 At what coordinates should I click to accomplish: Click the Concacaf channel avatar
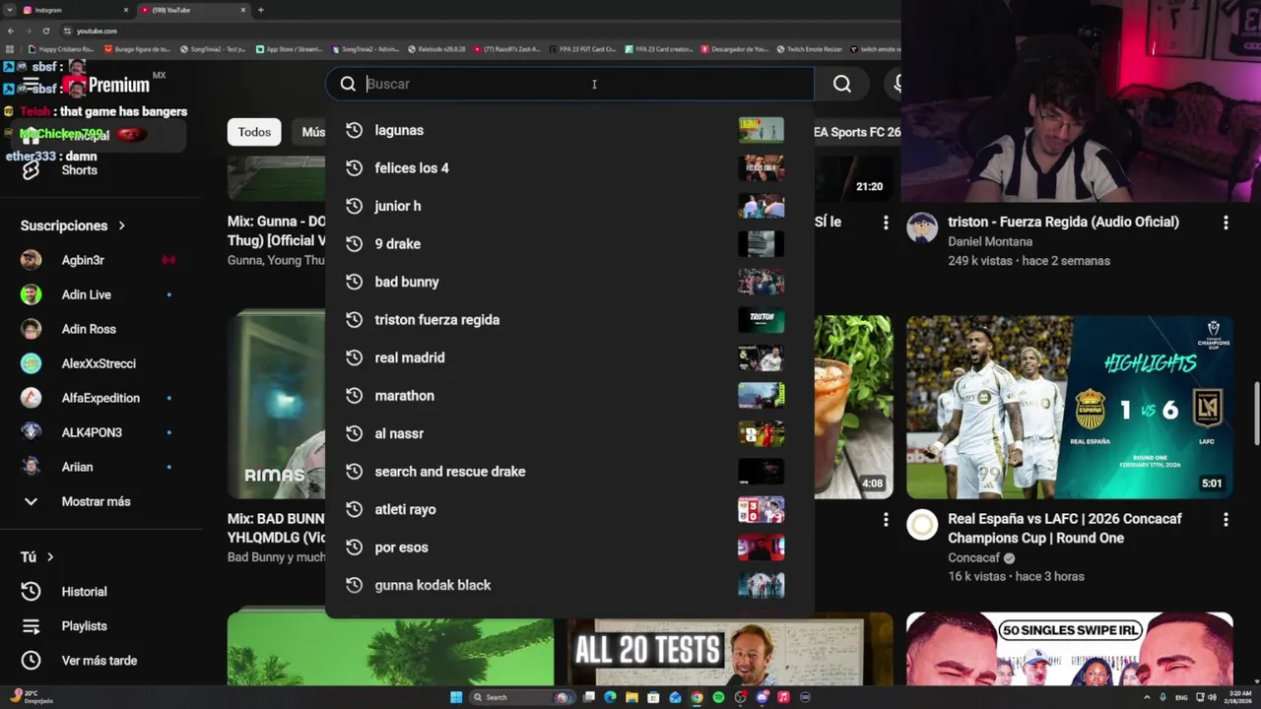(x=922, y=525)
